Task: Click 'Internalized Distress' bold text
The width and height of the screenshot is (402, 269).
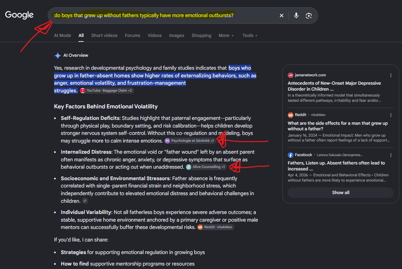Action: point(87,152)
